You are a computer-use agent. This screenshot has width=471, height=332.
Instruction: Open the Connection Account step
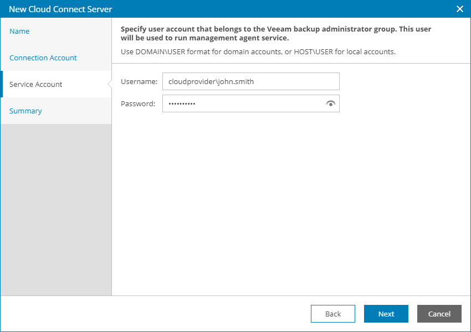pos(43,58)
